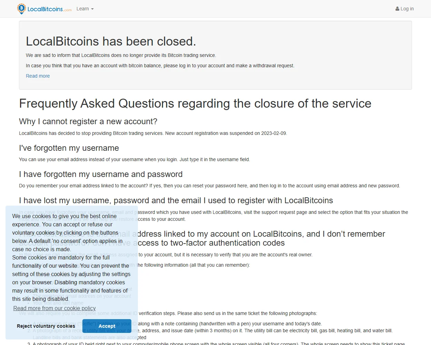
Task: Select 'Why I cannot register a new account?' heading
Action: click(88, 121)
